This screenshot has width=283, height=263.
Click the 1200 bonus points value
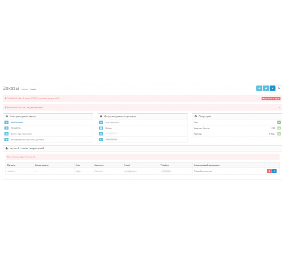273,128
